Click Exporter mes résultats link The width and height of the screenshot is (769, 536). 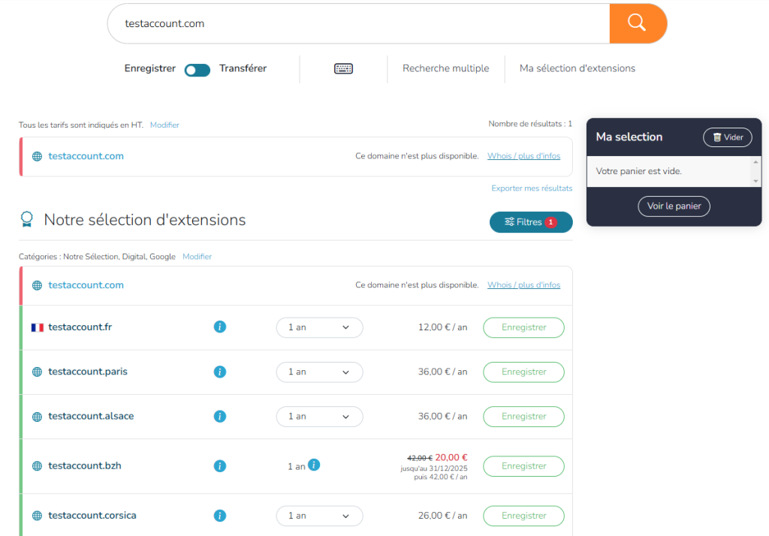(531, 188)
